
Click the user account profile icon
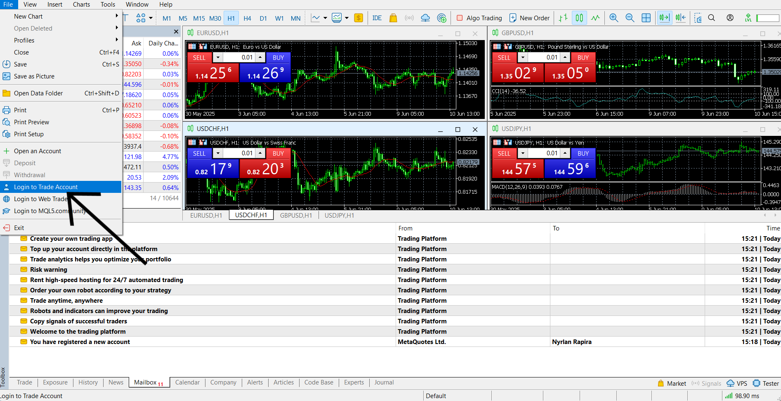[730, 18]
